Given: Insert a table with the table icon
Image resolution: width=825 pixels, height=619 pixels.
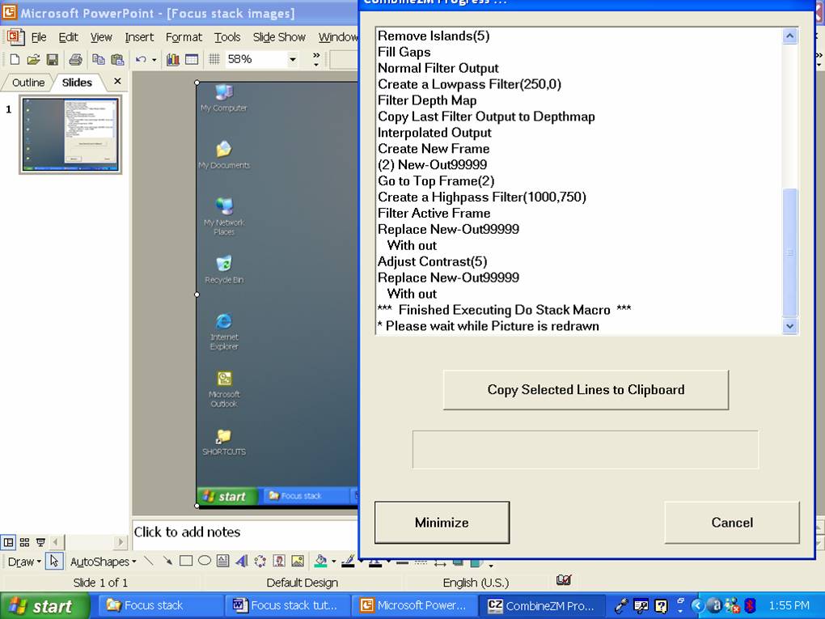Looking at the screenshot, I should click(192, 60).
